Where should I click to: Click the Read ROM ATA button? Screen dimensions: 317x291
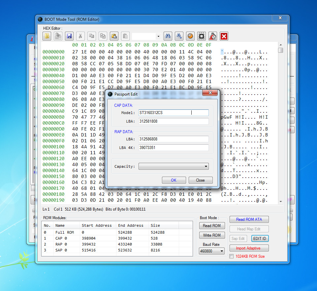(x=249, y=219)
